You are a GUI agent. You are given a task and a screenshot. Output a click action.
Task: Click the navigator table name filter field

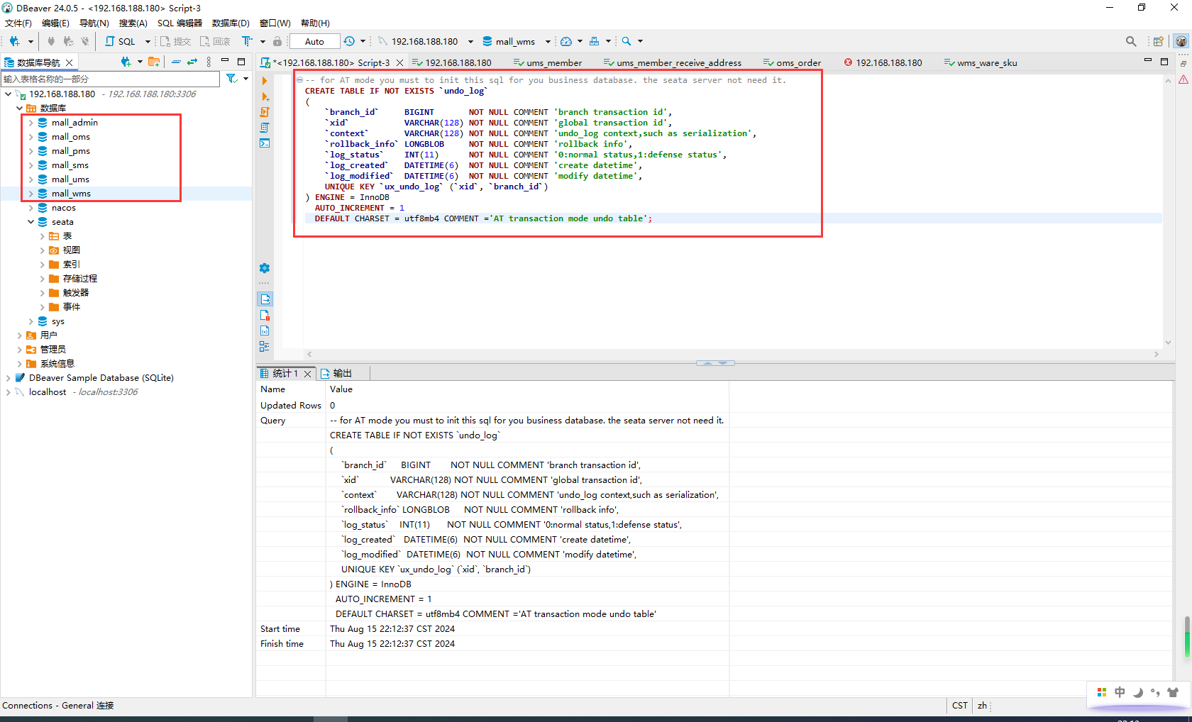point(110,79)
